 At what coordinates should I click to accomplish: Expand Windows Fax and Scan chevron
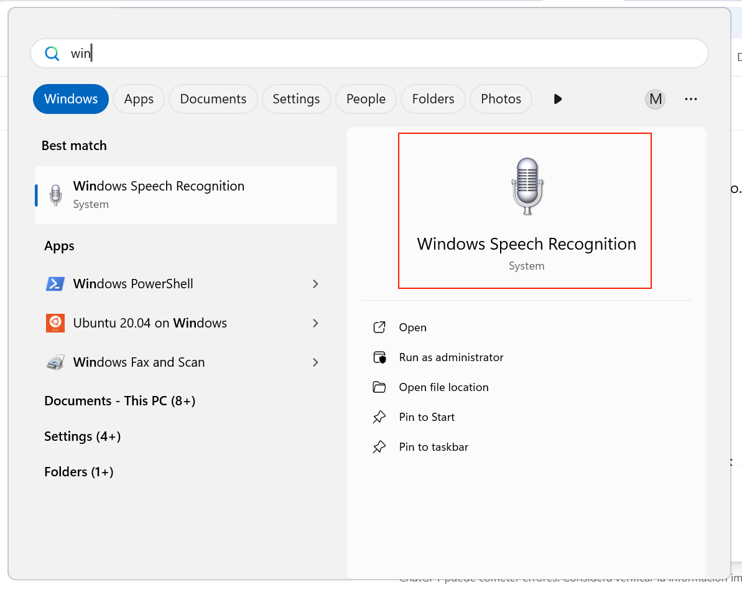[x=315, y=362]
